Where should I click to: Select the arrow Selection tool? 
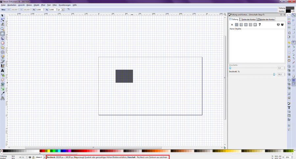point(2,15)
